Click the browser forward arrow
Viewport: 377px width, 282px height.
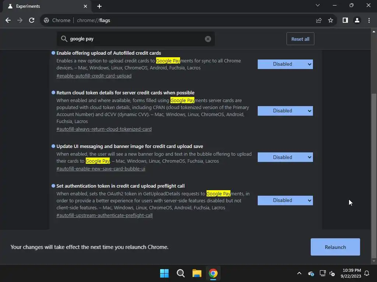(x=20, y=21)
